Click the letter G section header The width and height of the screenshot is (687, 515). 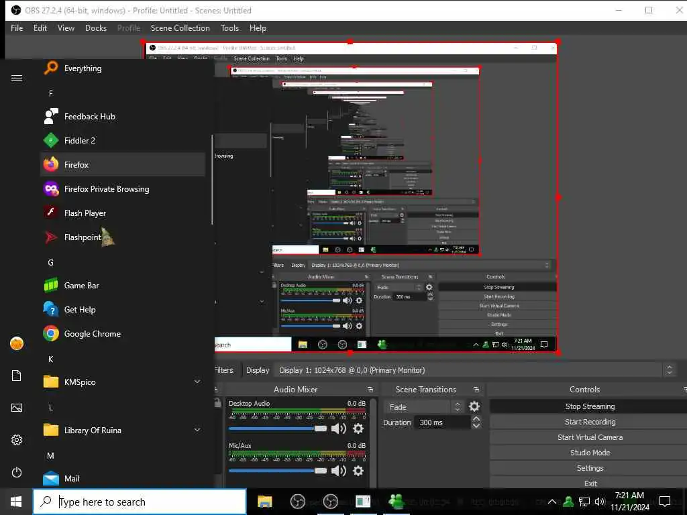50,262
